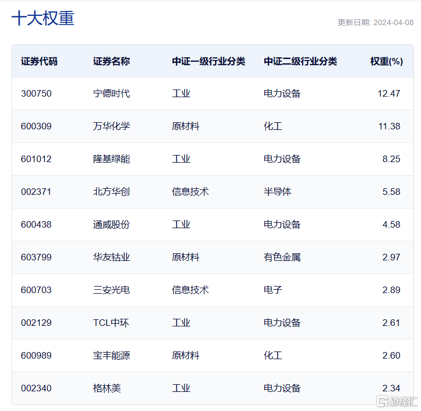
Task: Click 有色金属 industry cell
Action: 282,257
